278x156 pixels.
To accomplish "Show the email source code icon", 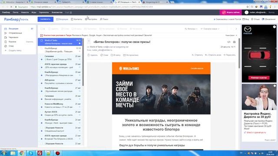I will [229, 42].
